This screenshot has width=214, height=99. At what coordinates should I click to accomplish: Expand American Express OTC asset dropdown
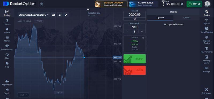pyautogui.click(x=34, y=15)
